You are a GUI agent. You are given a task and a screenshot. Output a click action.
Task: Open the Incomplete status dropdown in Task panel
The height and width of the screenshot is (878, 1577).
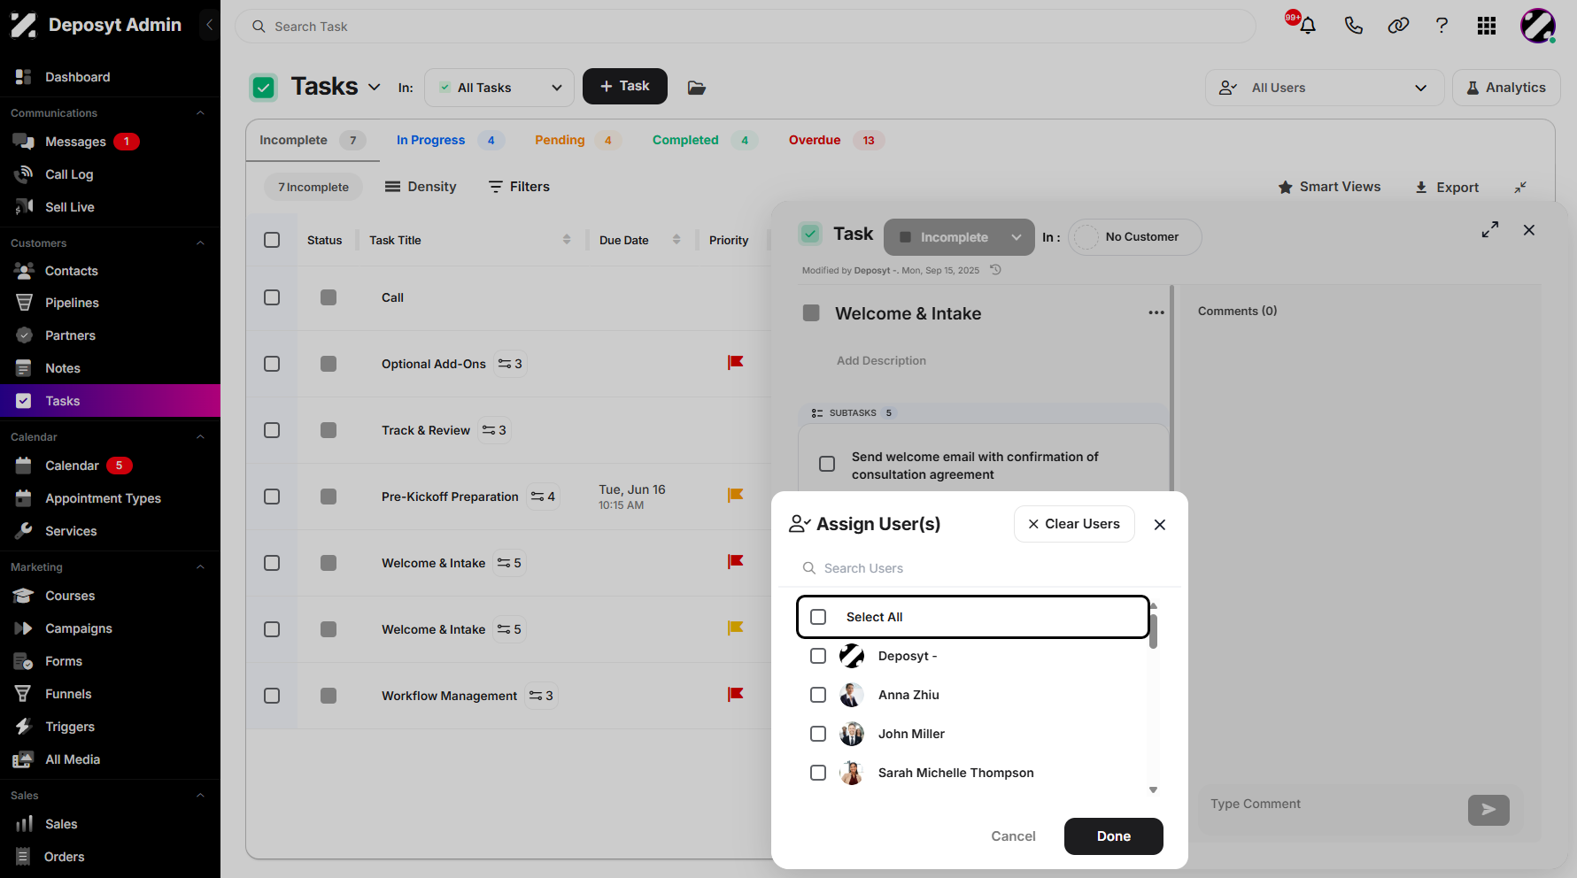tap(959, 237)
